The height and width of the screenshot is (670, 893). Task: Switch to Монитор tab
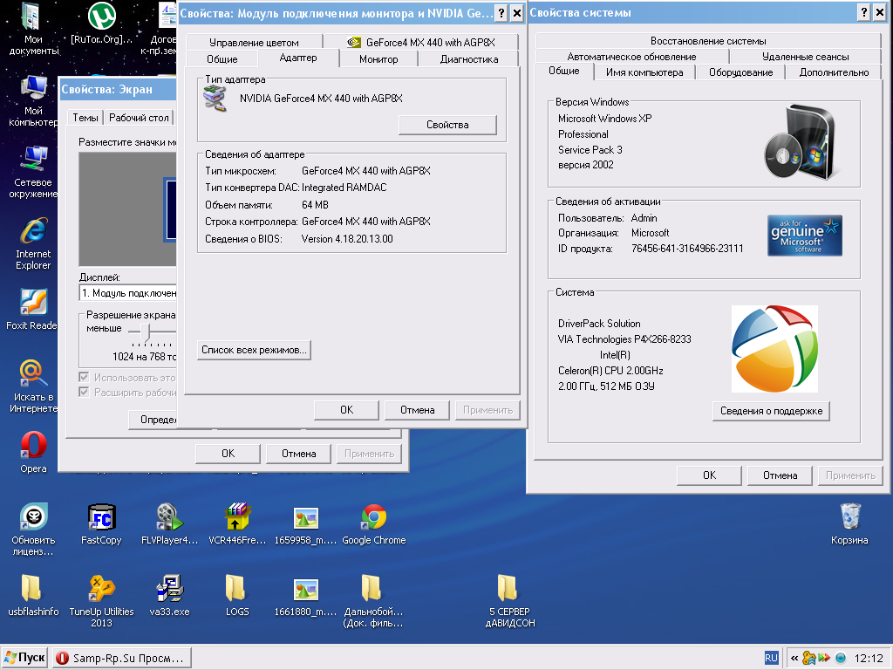[378, 59]
